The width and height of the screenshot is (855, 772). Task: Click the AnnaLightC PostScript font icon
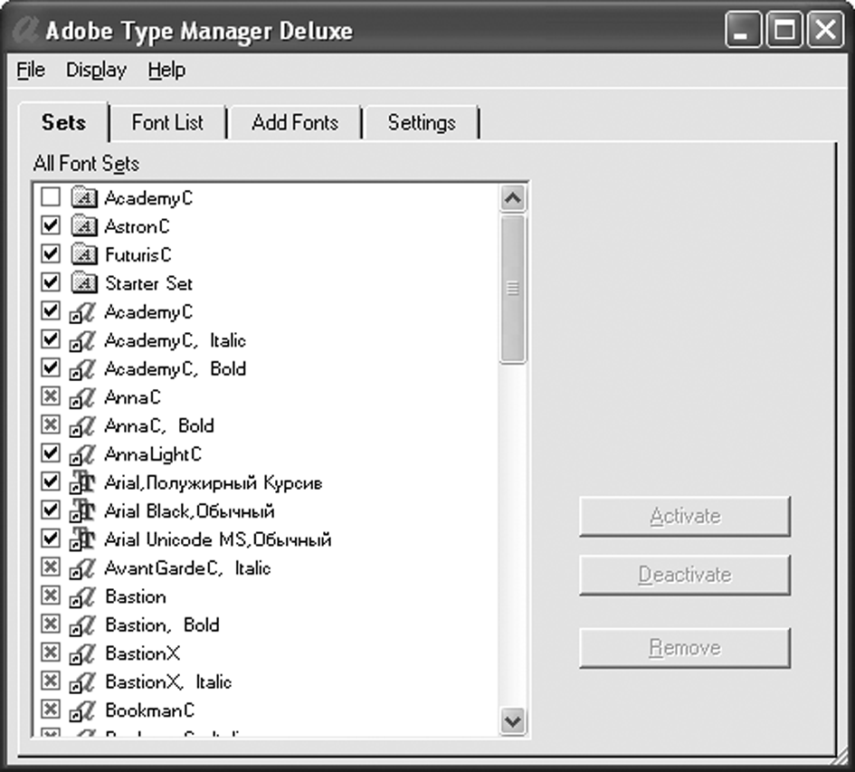coord(83,454)
